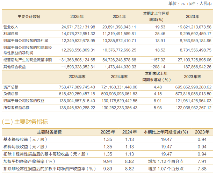This screenshot has height=174, width=216.
Task: Select value −1,593,328,952.31
Action: pyautogui.click(x=78, y=67)
